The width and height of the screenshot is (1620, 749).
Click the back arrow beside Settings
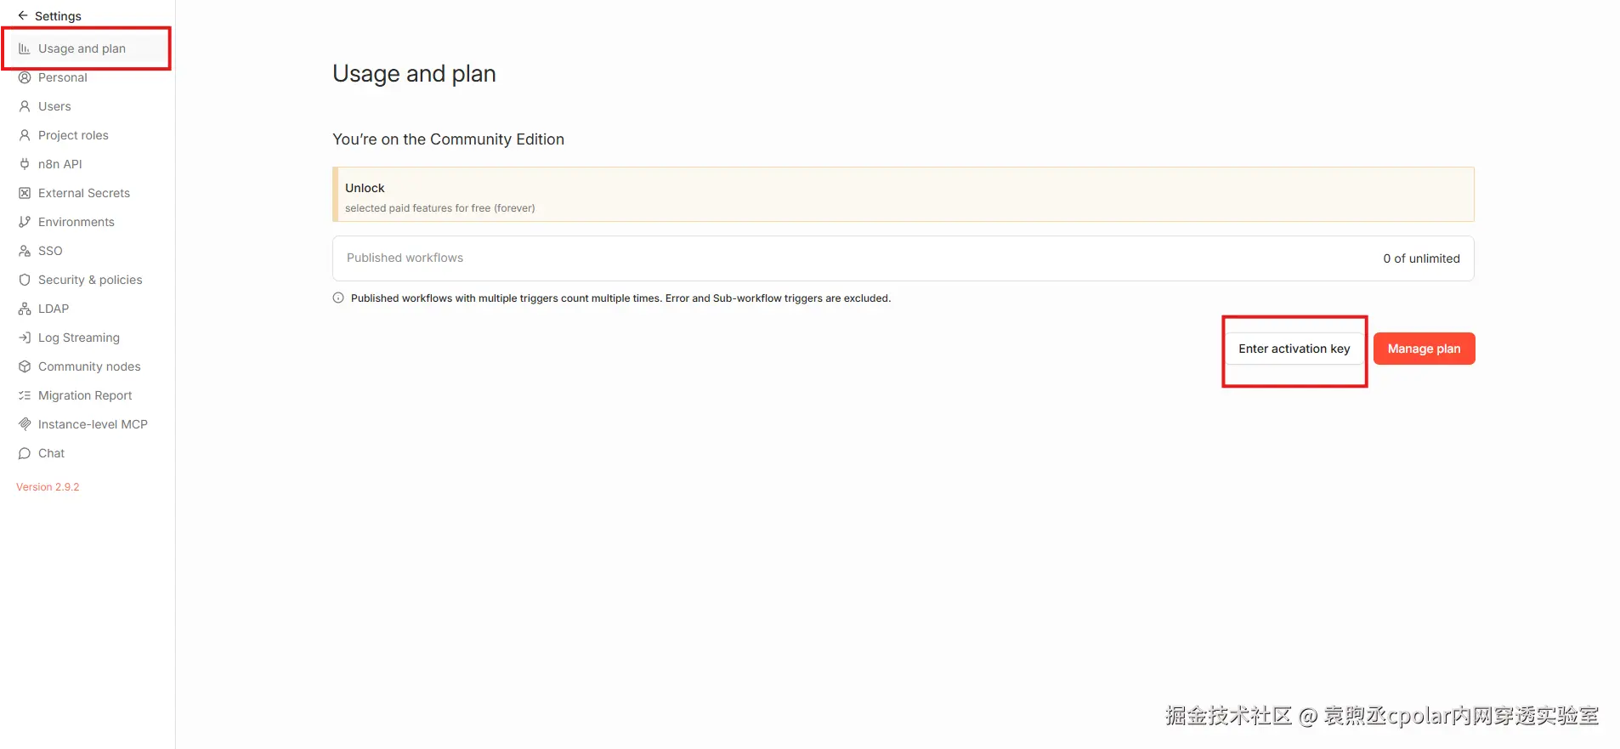(x=23, y=15)
